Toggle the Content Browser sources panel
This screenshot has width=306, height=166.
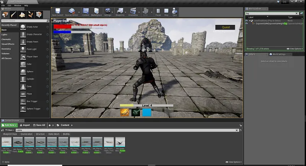point(3,130)
